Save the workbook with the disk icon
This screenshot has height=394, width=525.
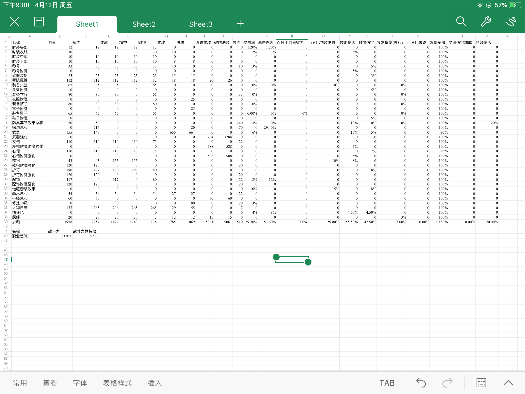39,22
